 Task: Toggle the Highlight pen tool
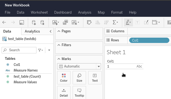pos(128,22)
